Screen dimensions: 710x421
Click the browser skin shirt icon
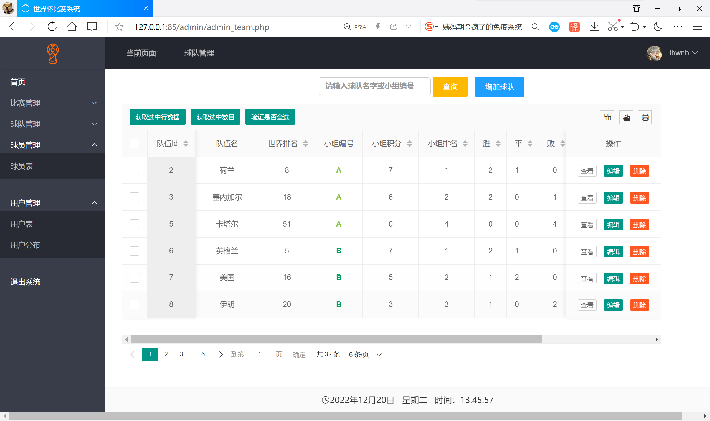point(637,8)
